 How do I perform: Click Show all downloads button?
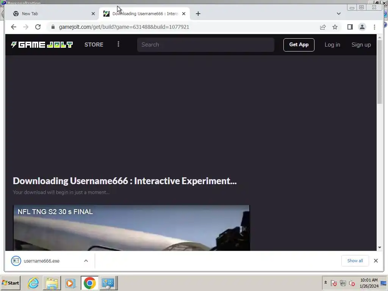tap(355, 261)
